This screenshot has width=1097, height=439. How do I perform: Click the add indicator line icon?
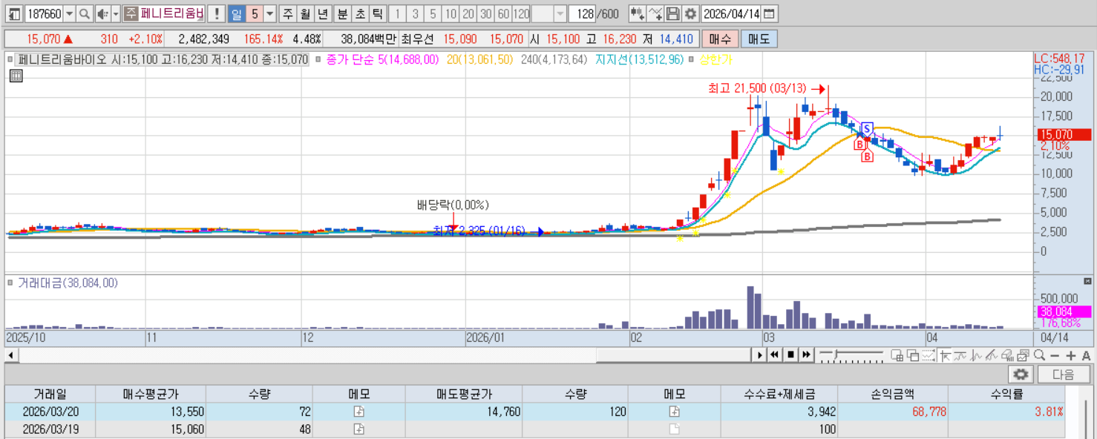(x=655, y=14)
